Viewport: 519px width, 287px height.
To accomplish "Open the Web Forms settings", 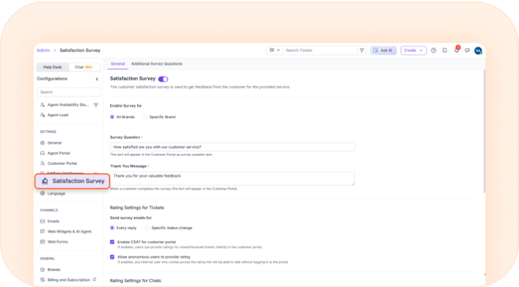I will (x=57, y=242).
